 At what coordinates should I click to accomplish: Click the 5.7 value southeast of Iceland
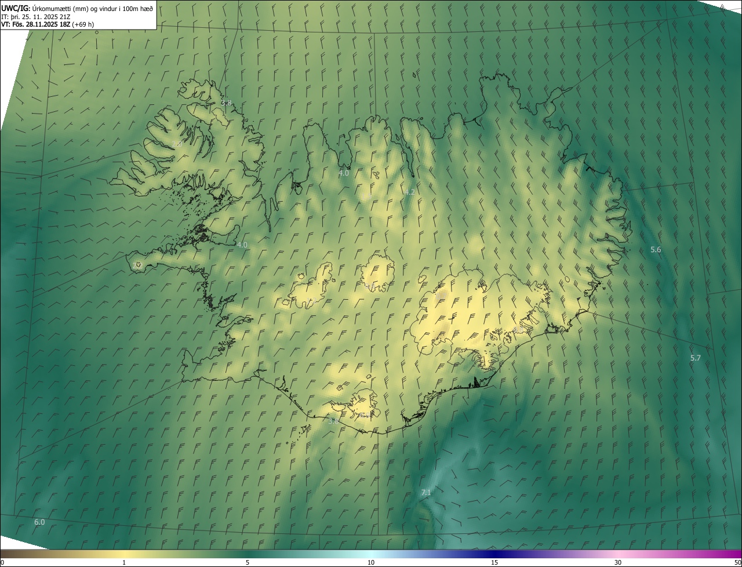click(x=696, y=358)
